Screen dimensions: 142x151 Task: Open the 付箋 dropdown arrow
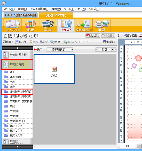113,50
